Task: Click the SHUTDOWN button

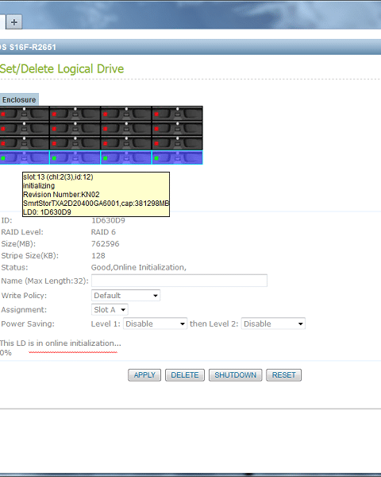Action: (x=235, y=375)
